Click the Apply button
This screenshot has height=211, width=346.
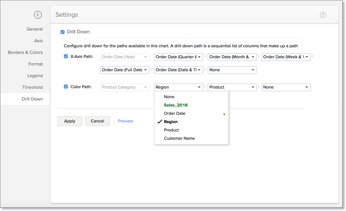point(69,121)
